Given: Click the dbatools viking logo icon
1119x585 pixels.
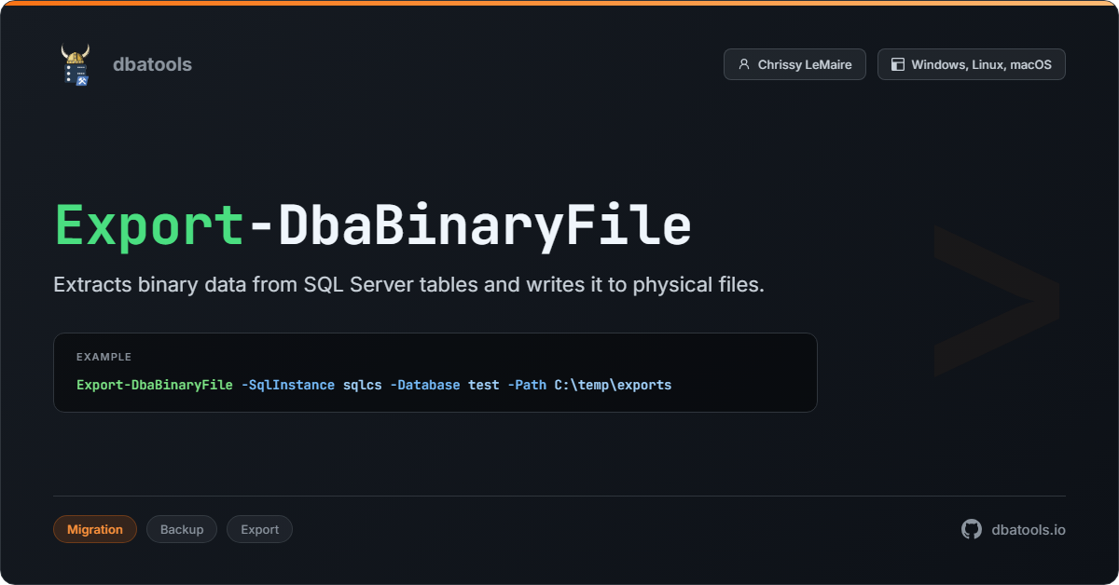Looking at the screenshot, I should (76, 64).
